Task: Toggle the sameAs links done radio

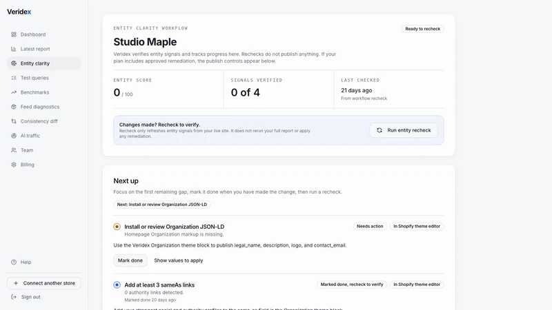Action: (x=117, y=285)
